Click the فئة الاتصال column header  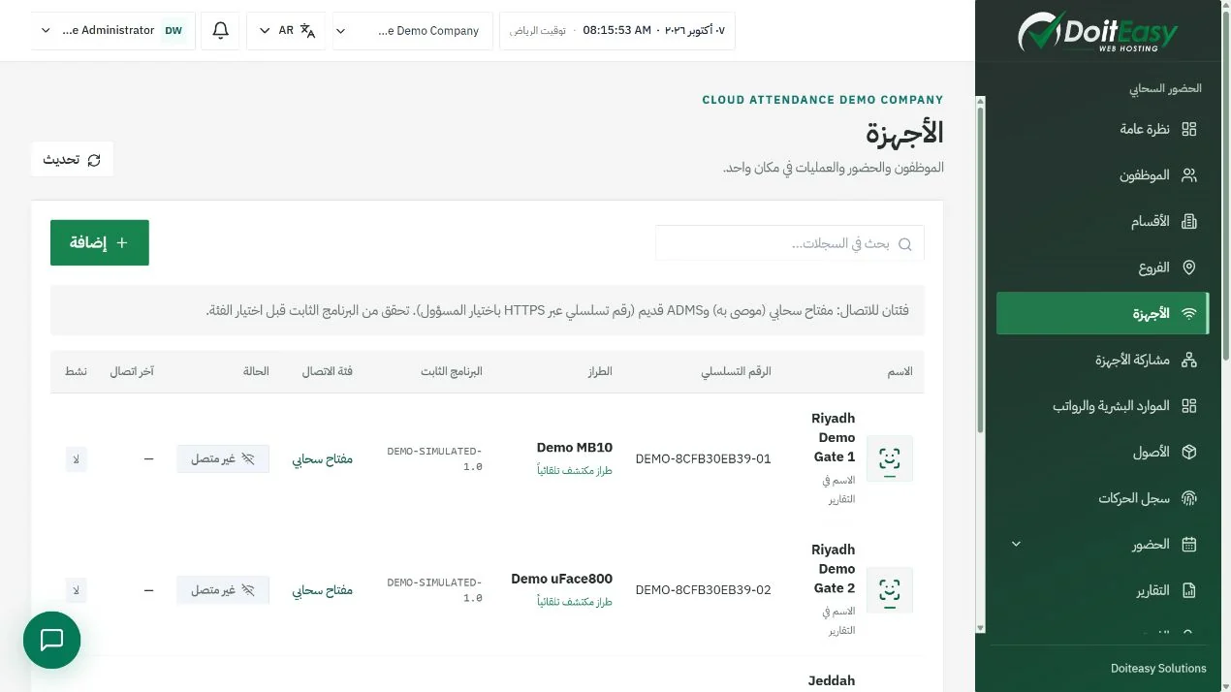click(328, 371)
